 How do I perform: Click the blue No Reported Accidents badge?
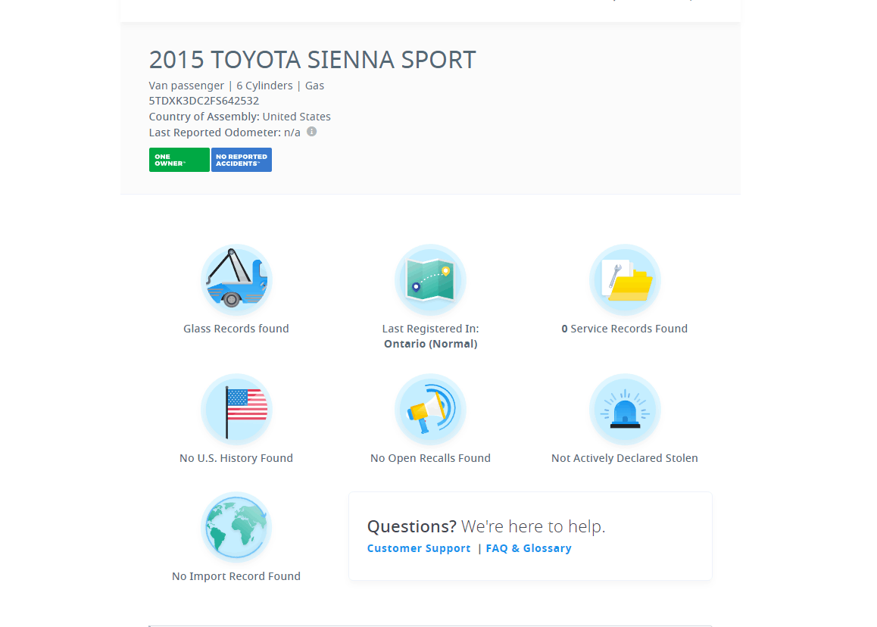[x=242, y=160]
